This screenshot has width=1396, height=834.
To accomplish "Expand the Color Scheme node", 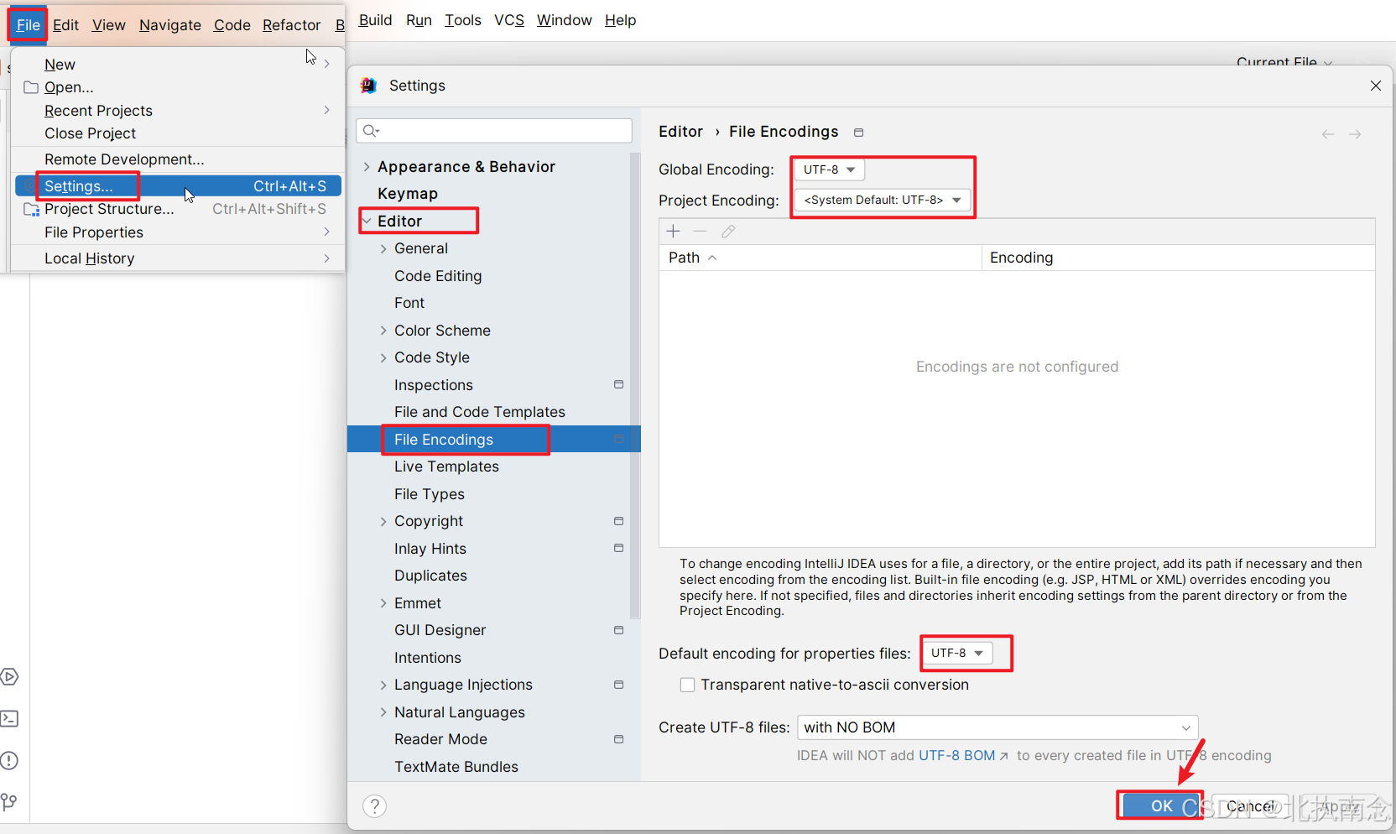I will [383, 331].
